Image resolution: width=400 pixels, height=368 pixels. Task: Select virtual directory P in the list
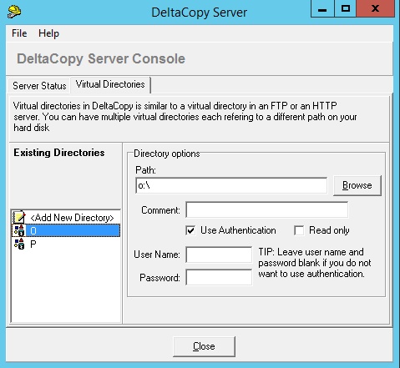66,244
